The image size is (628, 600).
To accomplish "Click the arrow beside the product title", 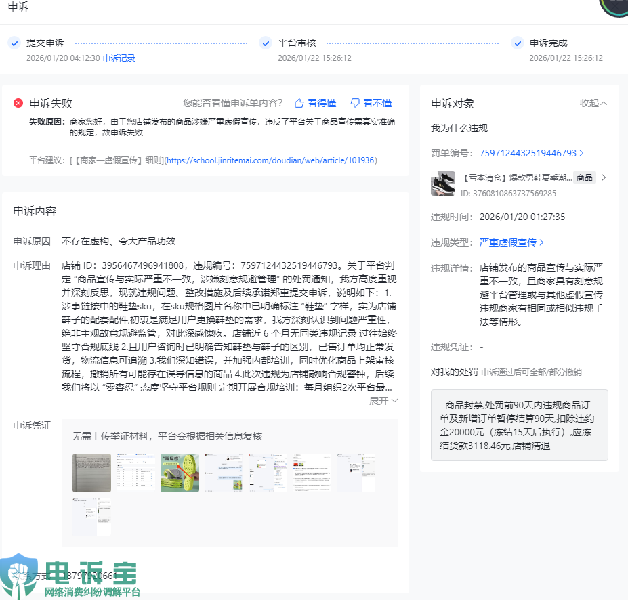I will (604, 178).
